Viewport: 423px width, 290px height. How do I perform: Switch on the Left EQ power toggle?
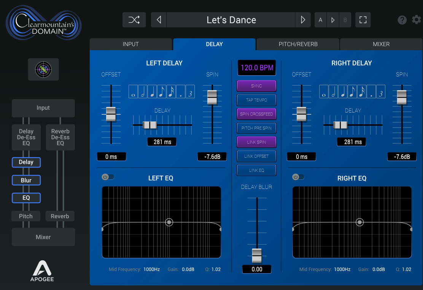coord(108,177)
